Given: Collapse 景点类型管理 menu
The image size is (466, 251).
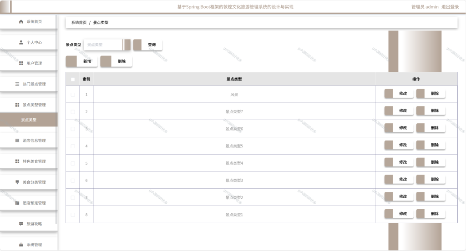Looking at the screenshot, I should 29,105.
